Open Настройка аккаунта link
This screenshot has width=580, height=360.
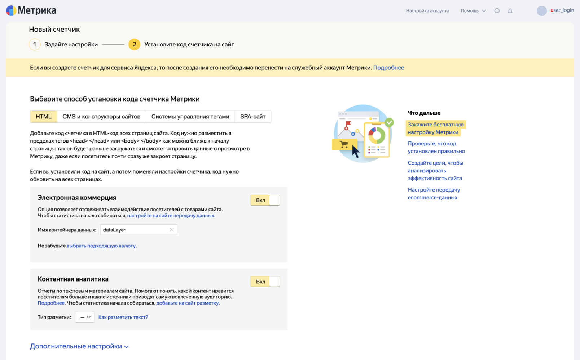point(427,11)
